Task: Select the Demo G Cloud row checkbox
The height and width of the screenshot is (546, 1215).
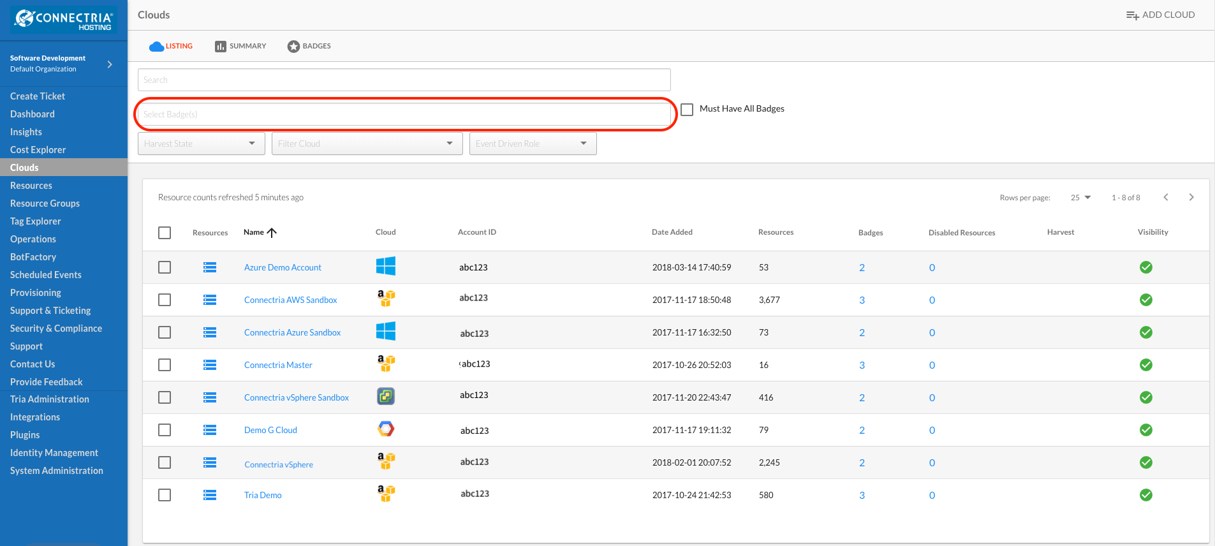Action: click(x=165, y=430)
